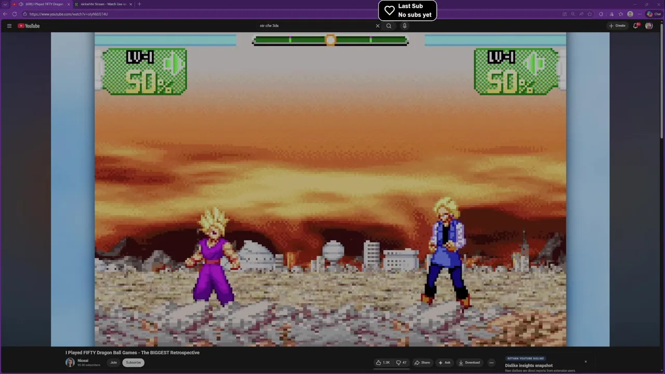Open the Copilot Chat button
665x374 pixels.
tap(654, 14)
